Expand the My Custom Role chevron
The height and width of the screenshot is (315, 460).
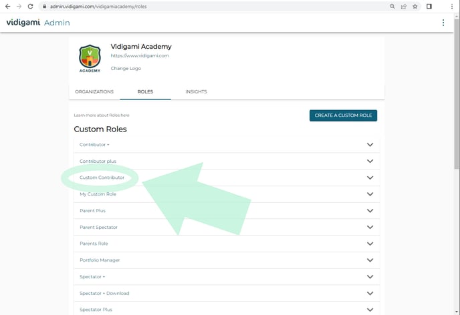coord(370,194)
